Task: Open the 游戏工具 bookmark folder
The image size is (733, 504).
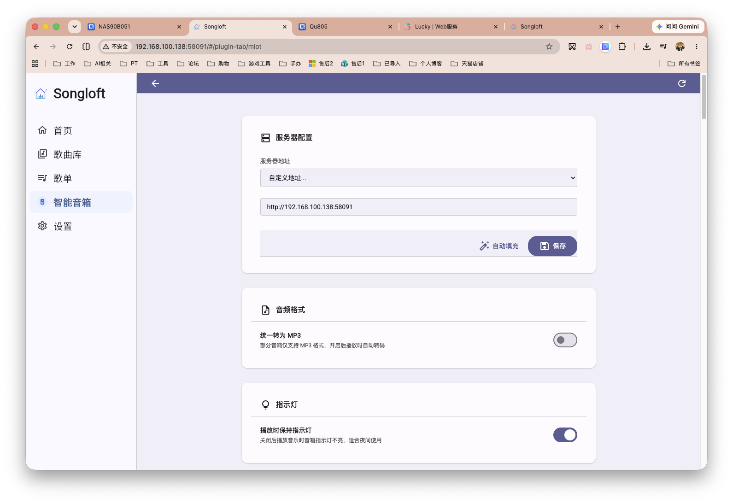Action: click(254, 64)
